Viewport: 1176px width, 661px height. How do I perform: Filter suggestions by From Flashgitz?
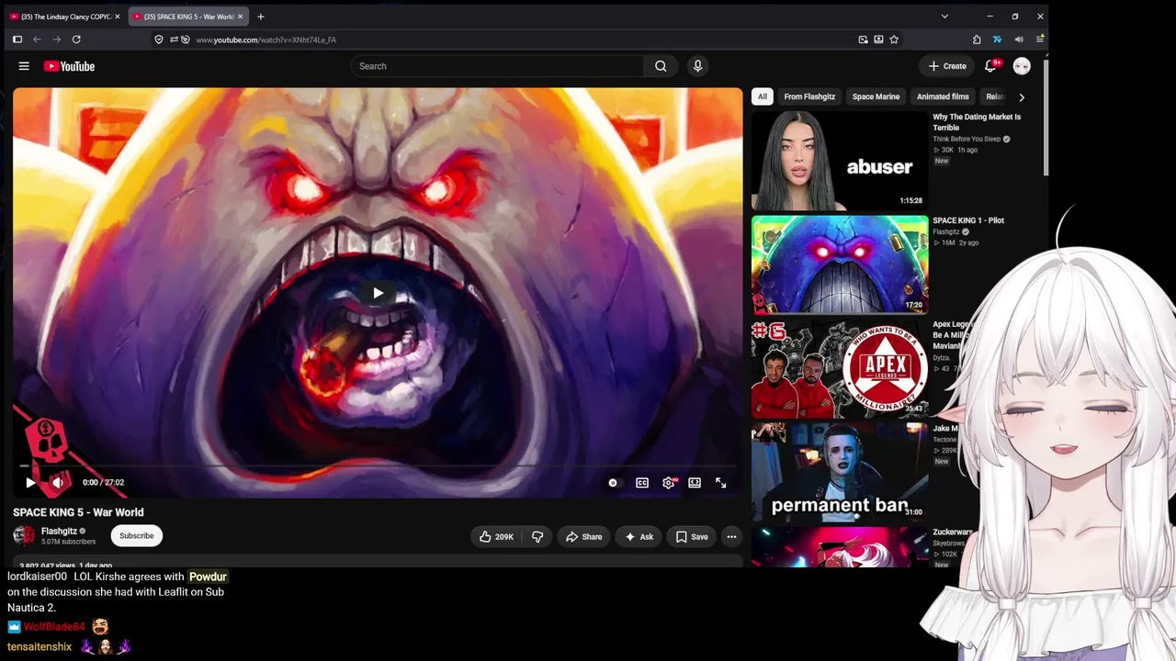point(809,96)
